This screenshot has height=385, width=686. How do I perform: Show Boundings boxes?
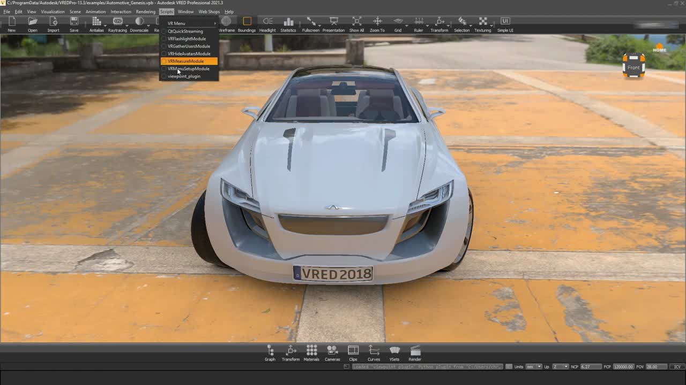coord(247,24)
